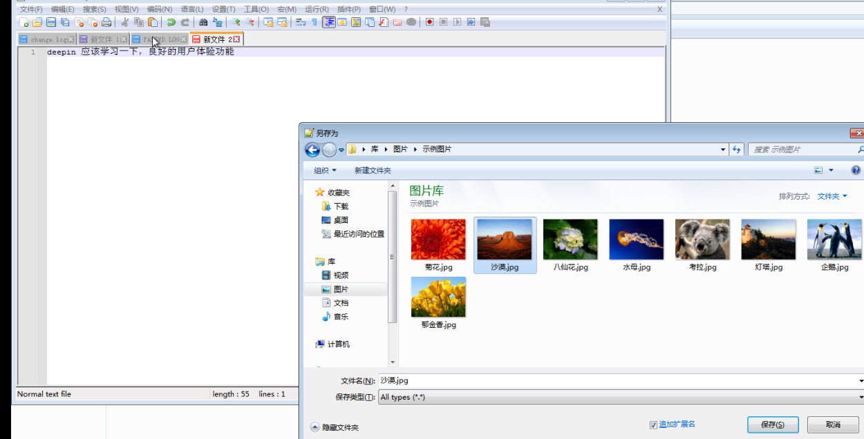Click the Replace toolbar icon
Screen dimensions: 864x439
tap(217, 22)
